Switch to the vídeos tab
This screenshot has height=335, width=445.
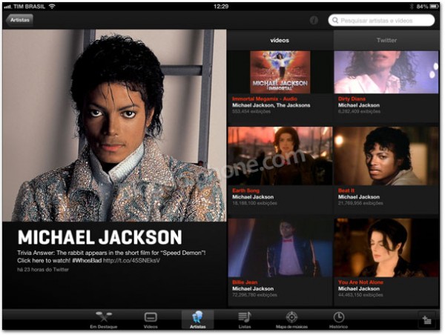(x=280, y=40)
